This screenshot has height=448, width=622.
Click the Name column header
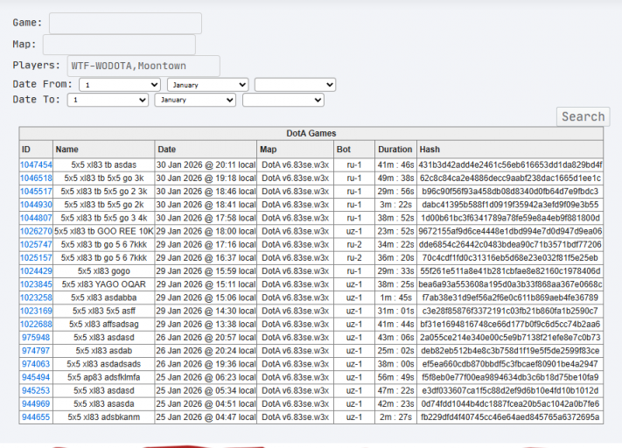coord(103,150)
